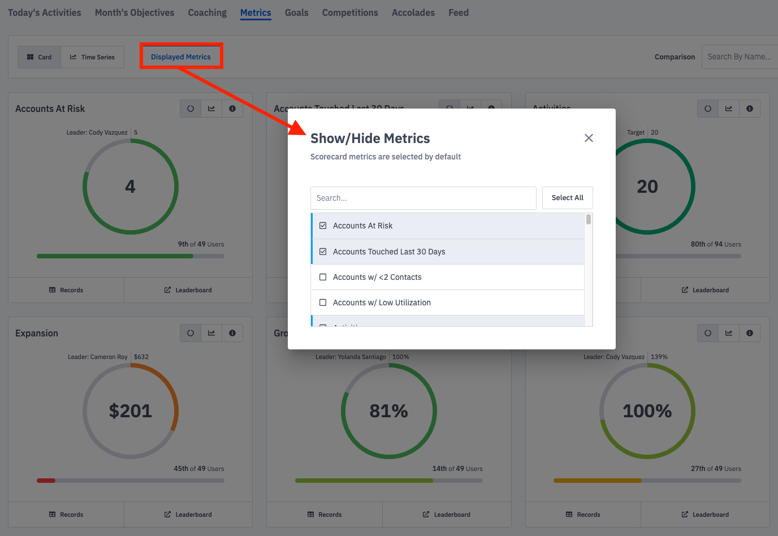778x536 pixels.
Task: Check Accounts w/ Low Utilization metric
Action: pyautogui.click(x=323, y=302)
